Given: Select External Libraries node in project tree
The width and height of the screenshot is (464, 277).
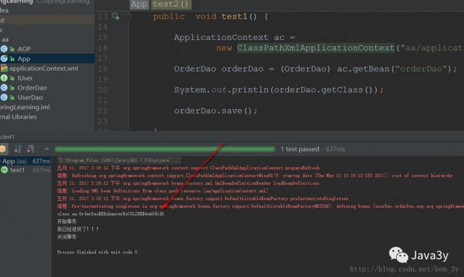Looking at the screenshot, I should (19, 117).
